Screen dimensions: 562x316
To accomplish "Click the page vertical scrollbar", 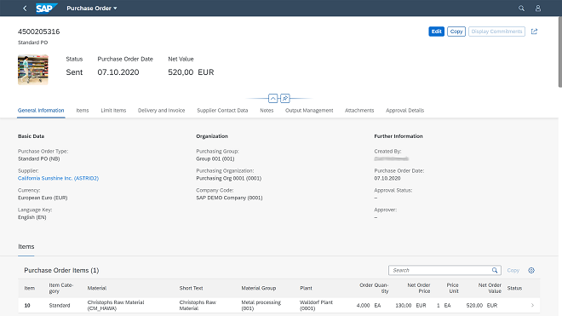I will [559, 51].
